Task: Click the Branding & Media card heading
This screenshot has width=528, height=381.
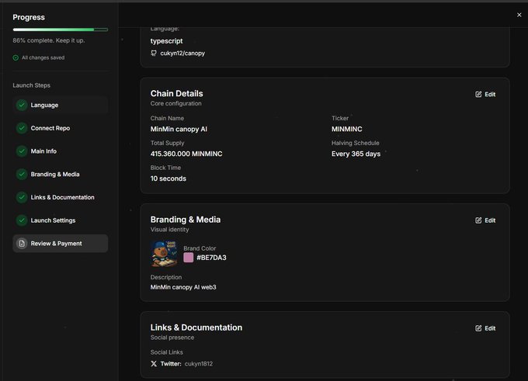Action: click(x=186, y=220)
